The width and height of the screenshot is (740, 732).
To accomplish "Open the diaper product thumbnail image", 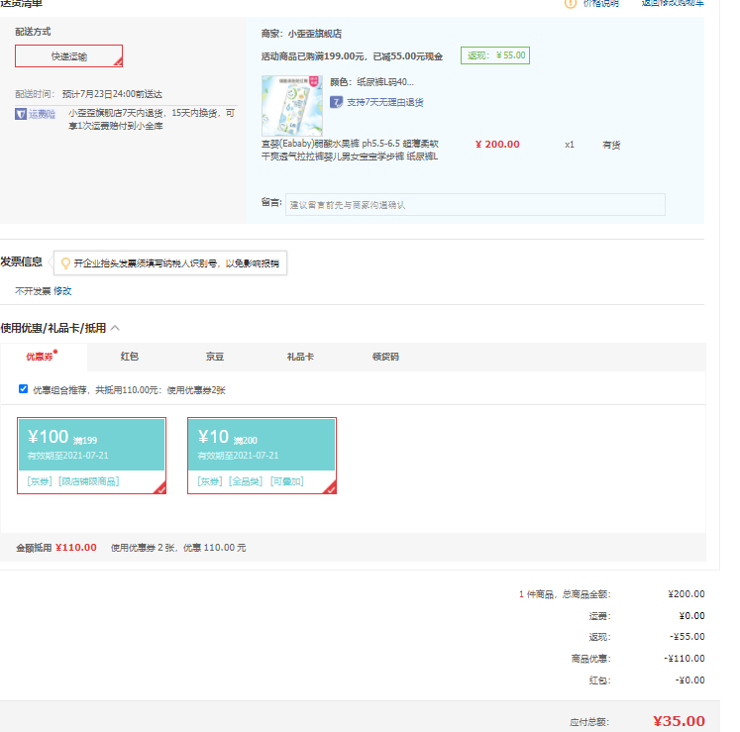I will coord(291,105).
